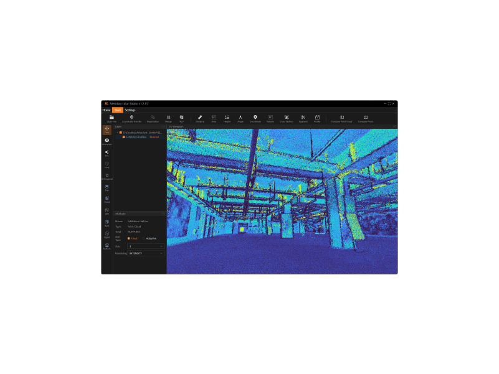Launch Compare Point Cloud
499x374 pixels.
tap(342, 119)
